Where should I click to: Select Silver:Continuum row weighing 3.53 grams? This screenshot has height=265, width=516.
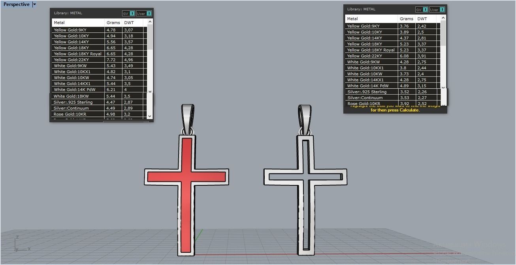[392, 98]
